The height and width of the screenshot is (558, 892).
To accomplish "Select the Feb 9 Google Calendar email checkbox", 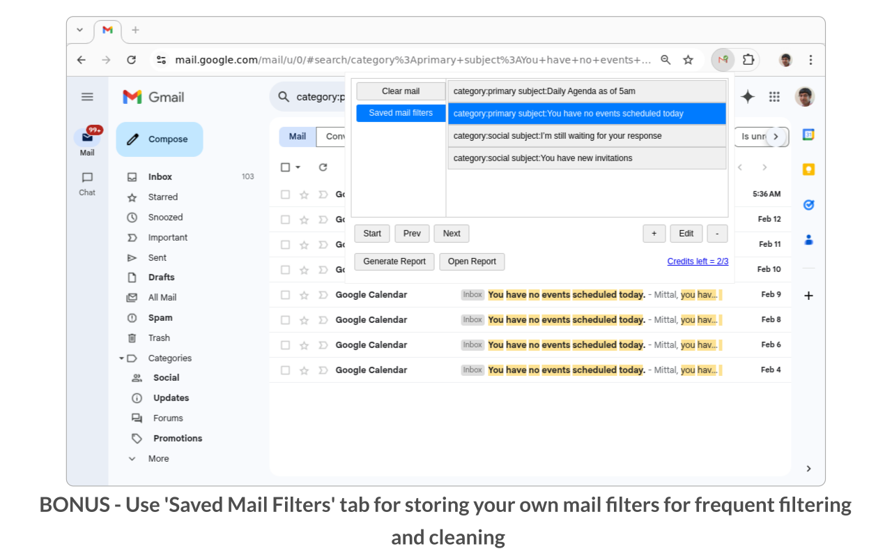I will [x=285, y=295].
